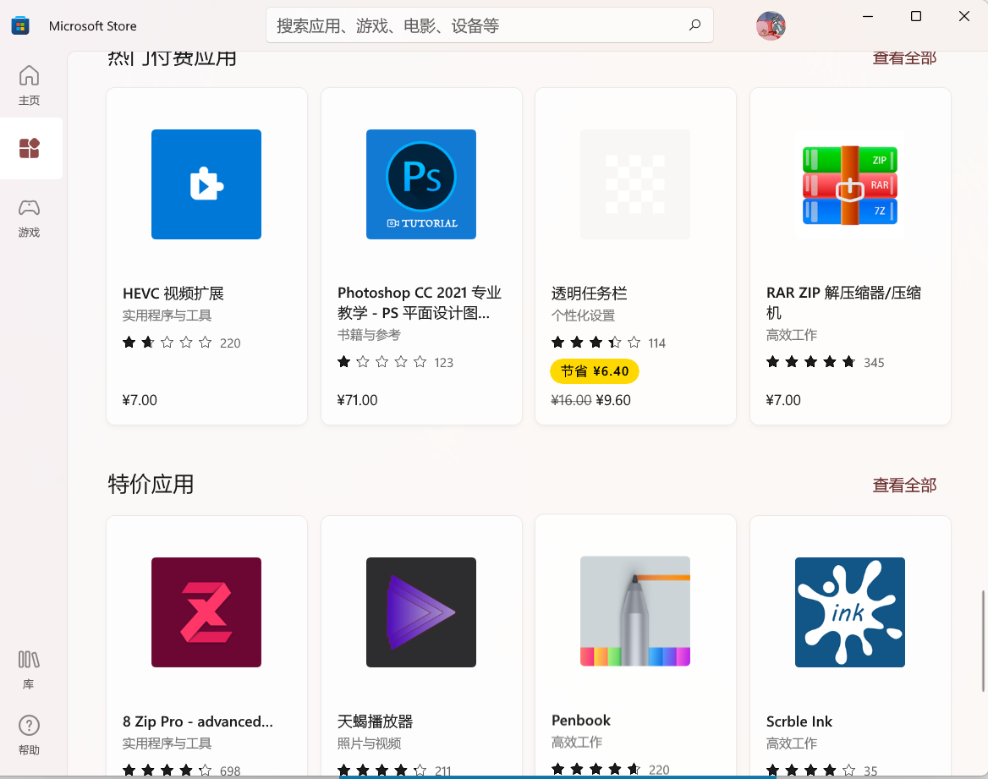Click the 照片与视频 category label
Screen dimensions: 988x779
click(369, 743)
